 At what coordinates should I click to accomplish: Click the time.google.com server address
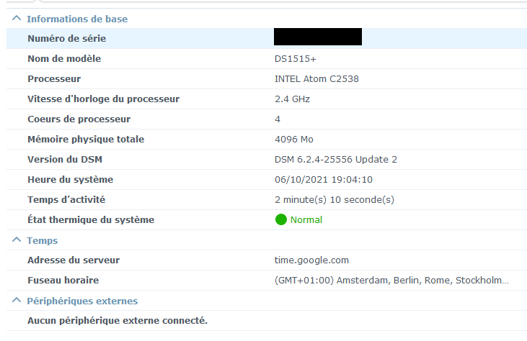[x=311, y=260]
